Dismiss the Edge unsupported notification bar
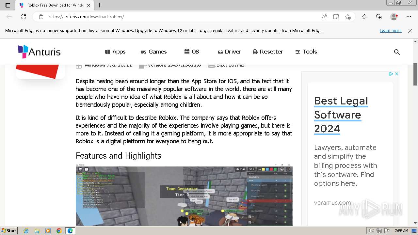 tap(410, 30)
